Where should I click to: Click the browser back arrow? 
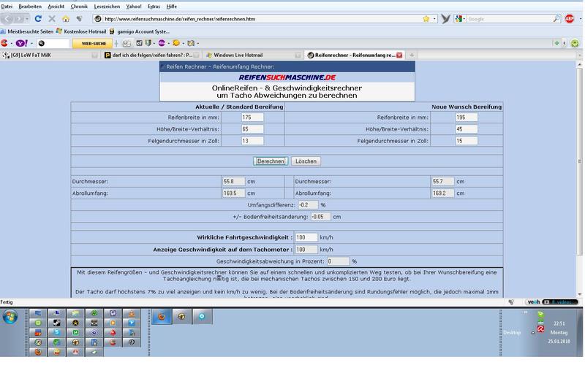7,19
